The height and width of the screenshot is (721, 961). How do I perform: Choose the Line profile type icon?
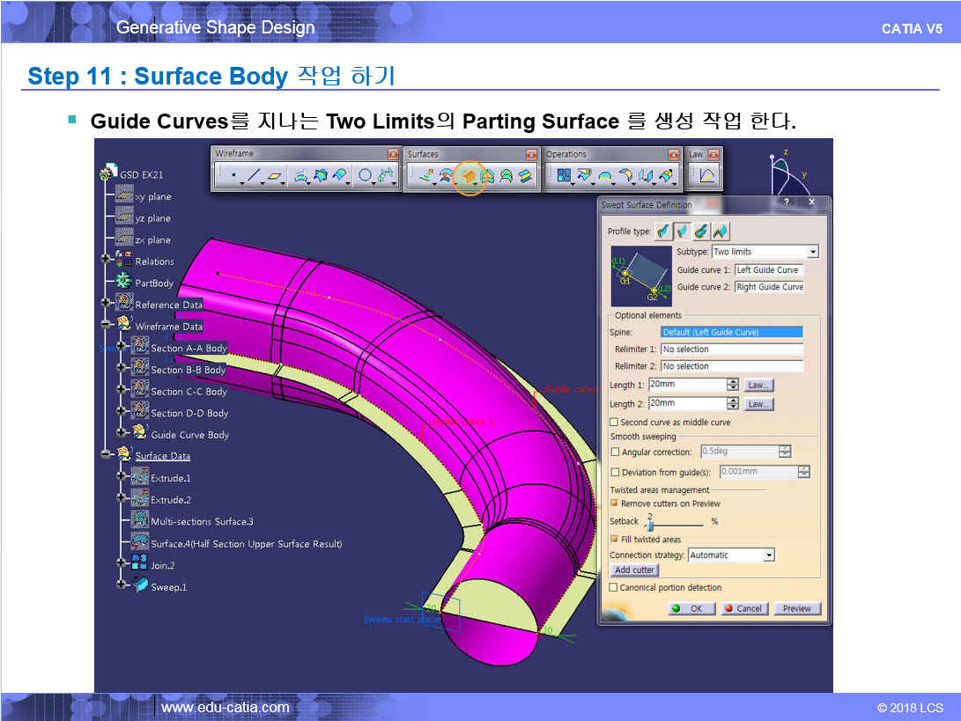click(x=683, y=232)
